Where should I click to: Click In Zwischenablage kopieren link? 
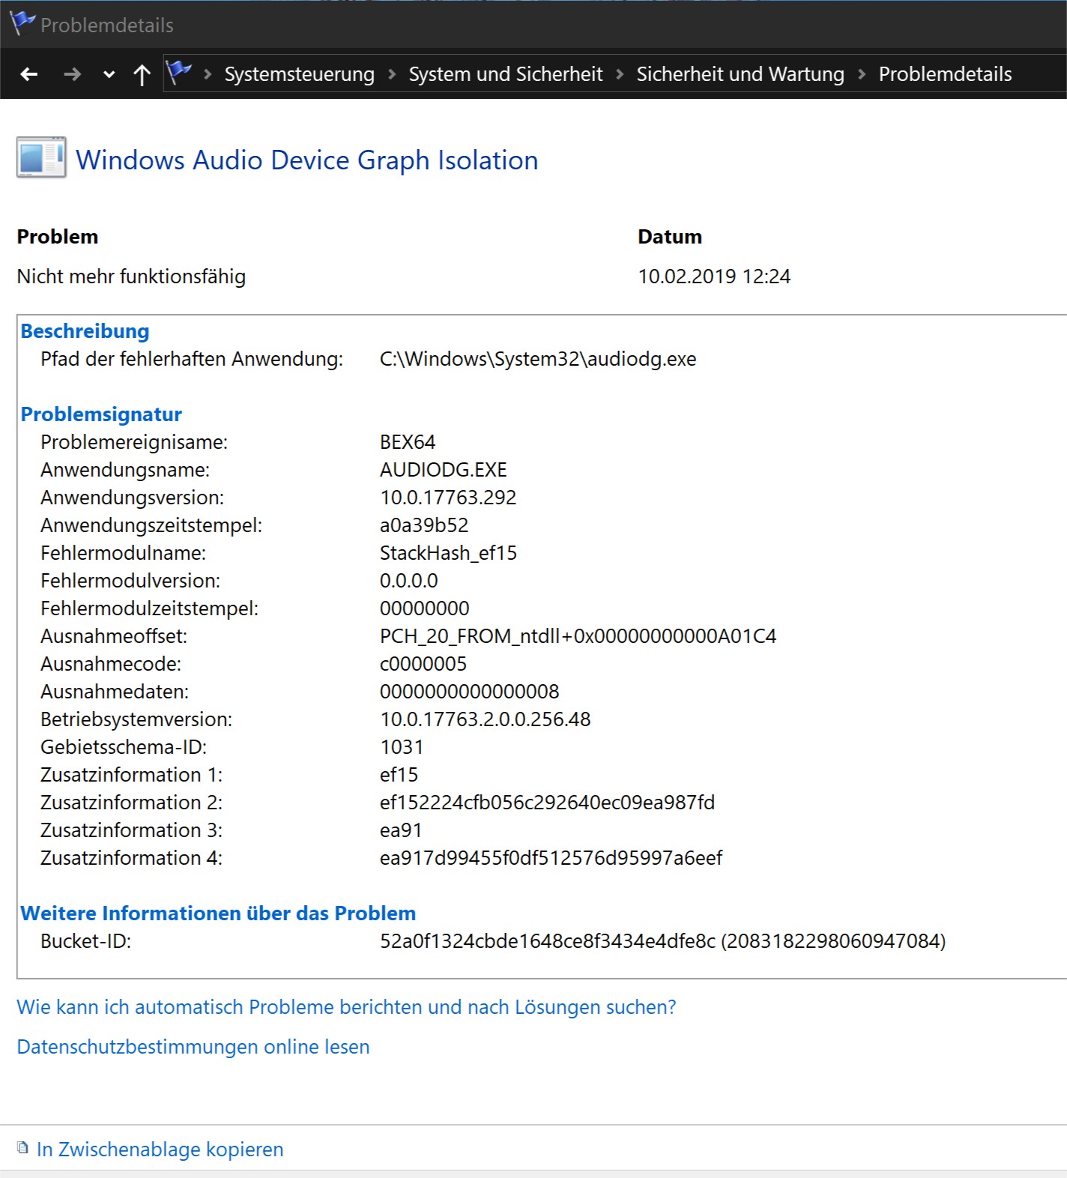point(160,1150)
